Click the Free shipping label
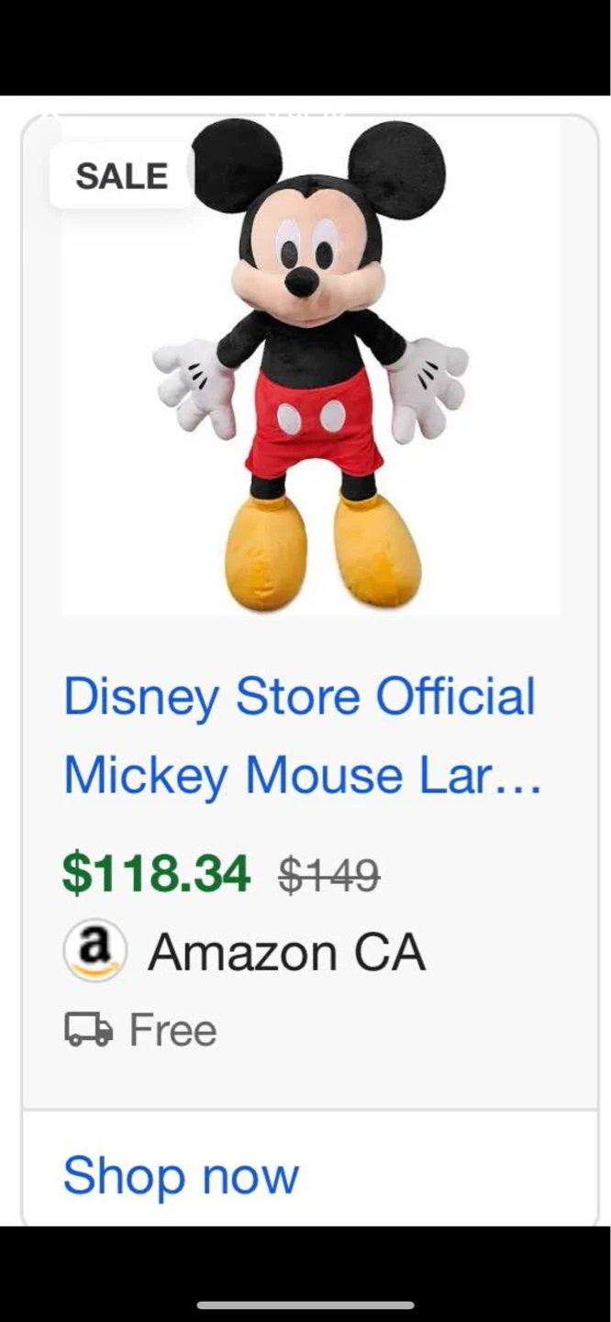611x1322 pixels. (x=172, y=1029)
